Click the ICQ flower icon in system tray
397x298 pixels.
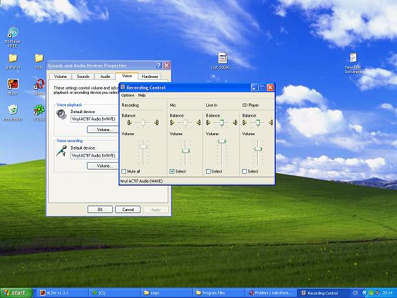(371, 292)
